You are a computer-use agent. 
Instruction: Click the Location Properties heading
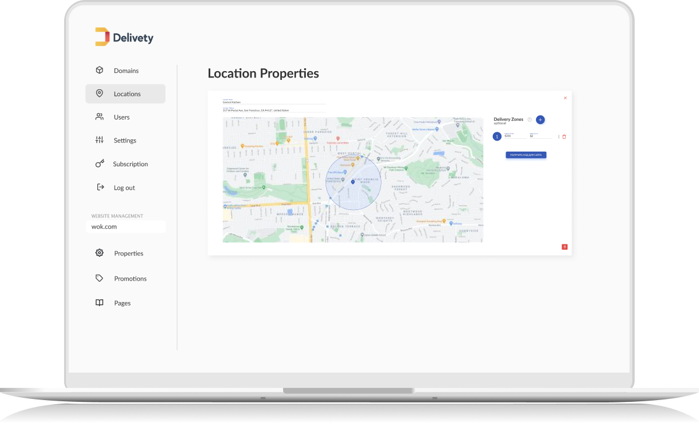(263, 73)
